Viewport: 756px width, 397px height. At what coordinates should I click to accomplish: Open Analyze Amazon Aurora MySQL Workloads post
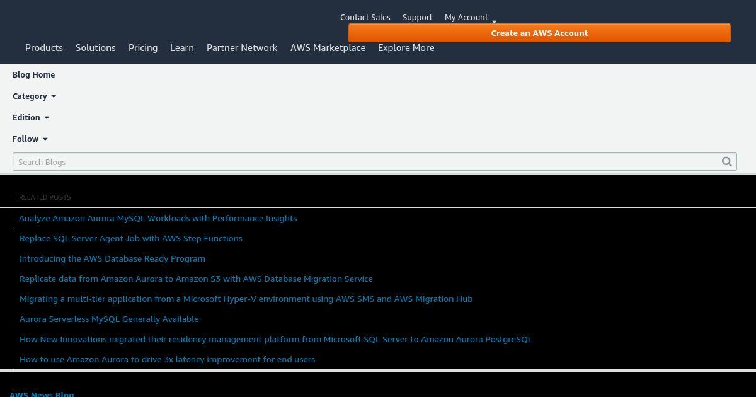[x=157, y=218]
